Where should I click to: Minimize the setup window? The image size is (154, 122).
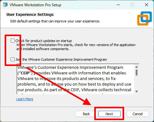118,5
